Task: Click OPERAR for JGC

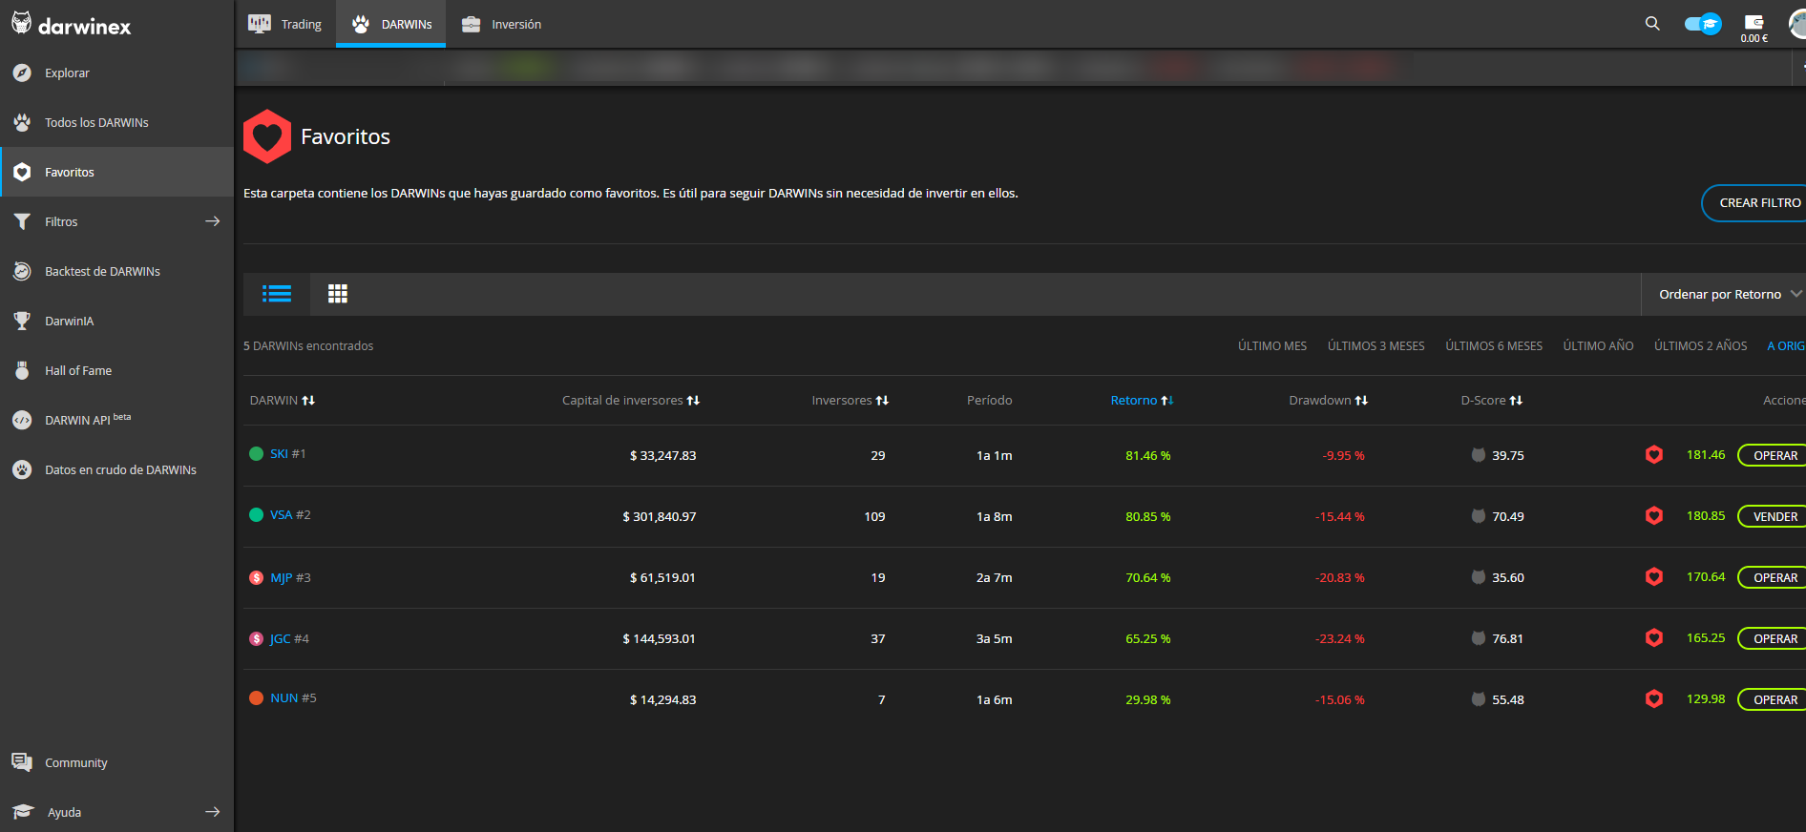Action: pos(1774,638)
